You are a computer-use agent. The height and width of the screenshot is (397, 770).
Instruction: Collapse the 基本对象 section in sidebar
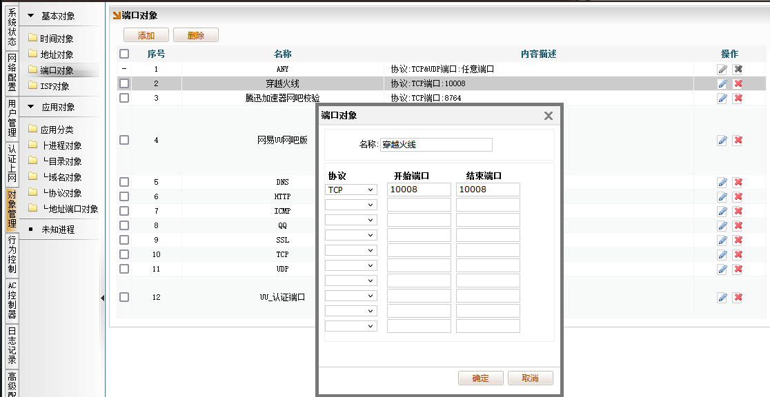coord(31,16)
